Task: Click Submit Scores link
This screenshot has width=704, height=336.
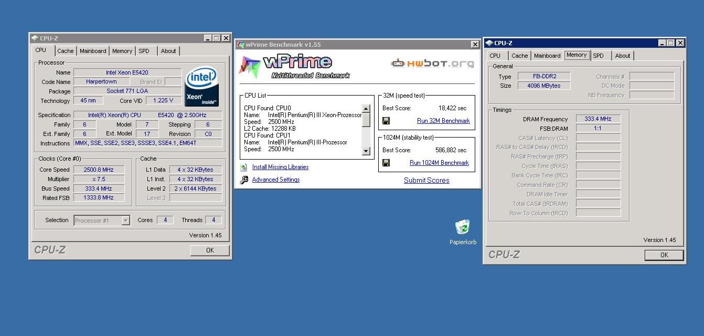Action: pyautogui.click(x=426, y=180)
